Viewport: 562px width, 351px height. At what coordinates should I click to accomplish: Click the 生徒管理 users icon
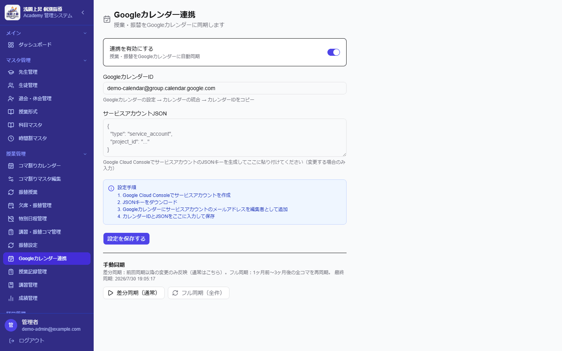pos(11,85)
